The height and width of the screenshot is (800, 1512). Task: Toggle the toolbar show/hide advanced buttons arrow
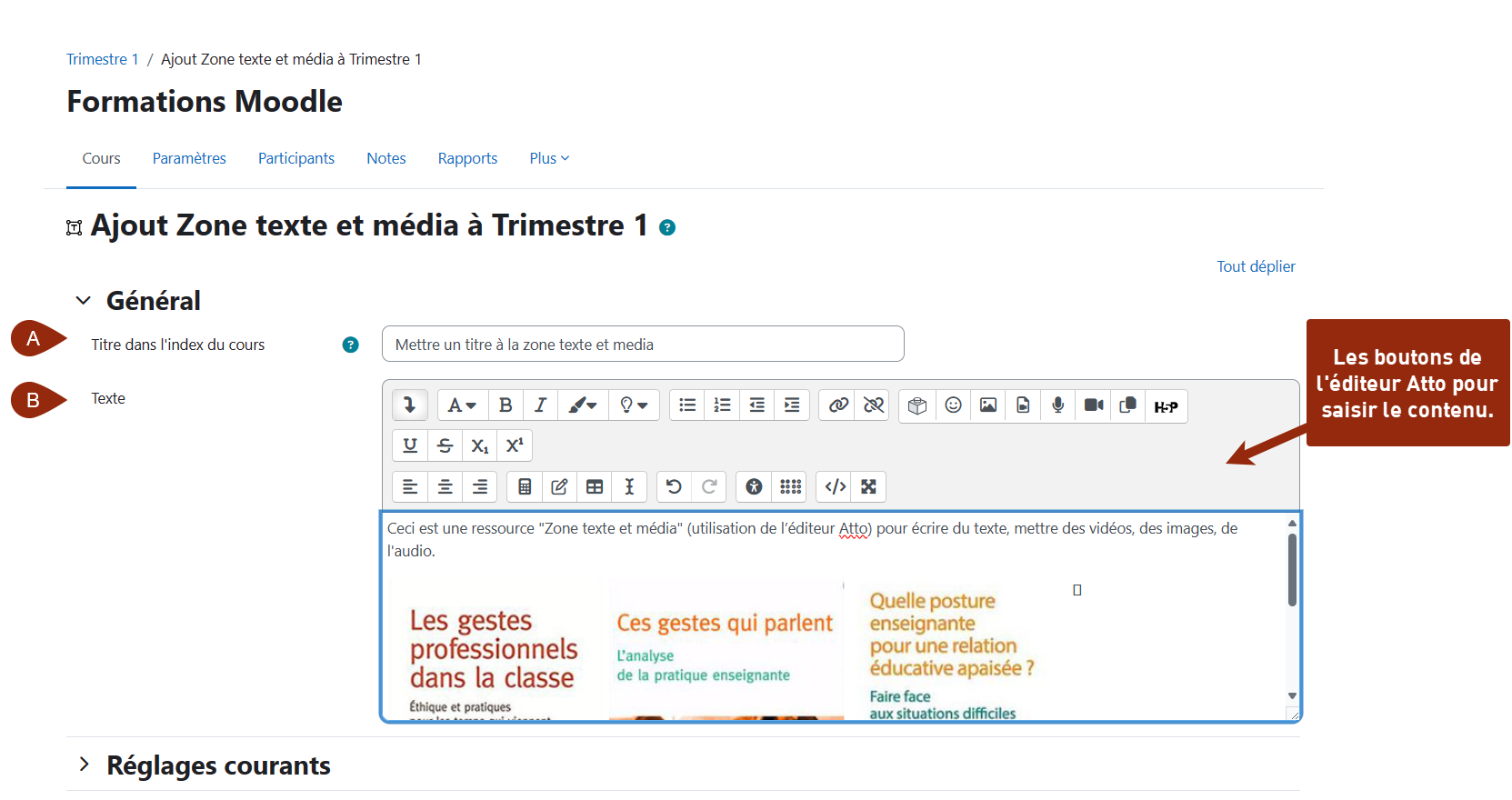pyautogui.click(x=410, y=405)
